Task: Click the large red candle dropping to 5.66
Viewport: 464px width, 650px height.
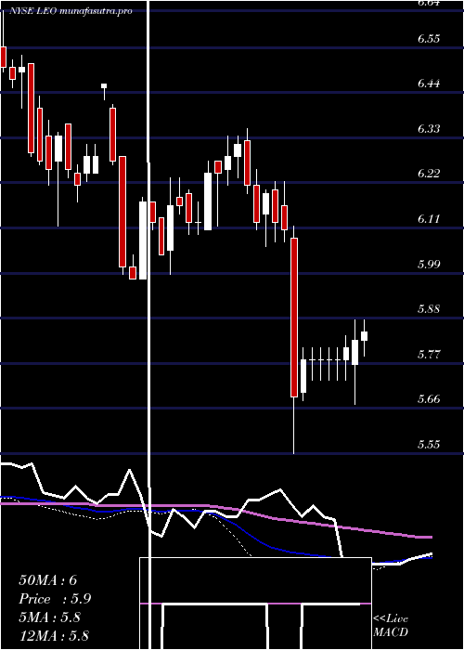Action: click(294, 318)
